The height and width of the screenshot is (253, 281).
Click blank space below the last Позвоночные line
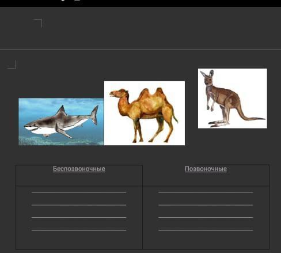(206, 240)
